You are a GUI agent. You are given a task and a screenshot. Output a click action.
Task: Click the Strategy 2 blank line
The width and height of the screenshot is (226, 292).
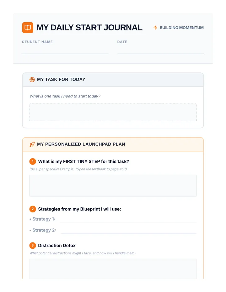129,231
